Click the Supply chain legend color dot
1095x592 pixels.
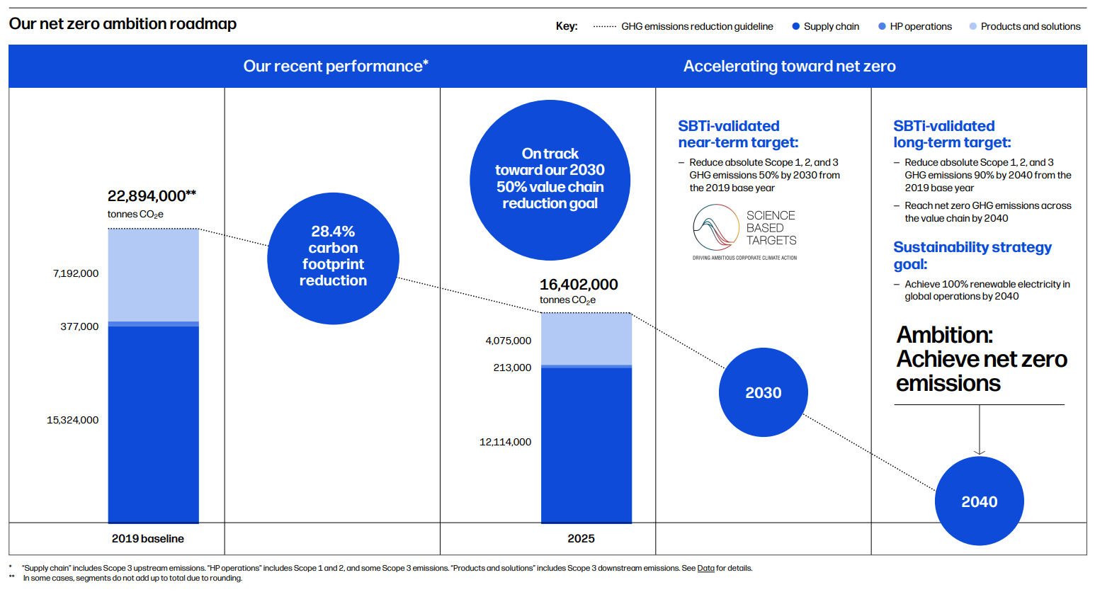796,26
